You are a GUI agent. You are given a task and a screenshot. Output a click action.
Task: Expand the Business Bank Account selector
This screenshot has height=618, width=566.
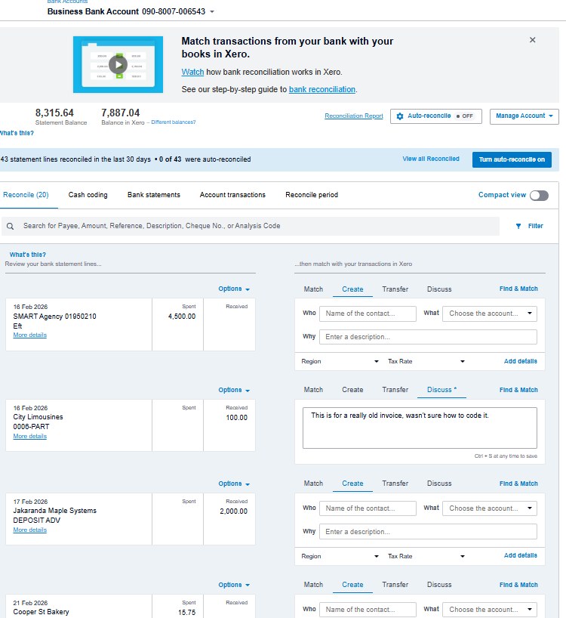pos(212,12)
